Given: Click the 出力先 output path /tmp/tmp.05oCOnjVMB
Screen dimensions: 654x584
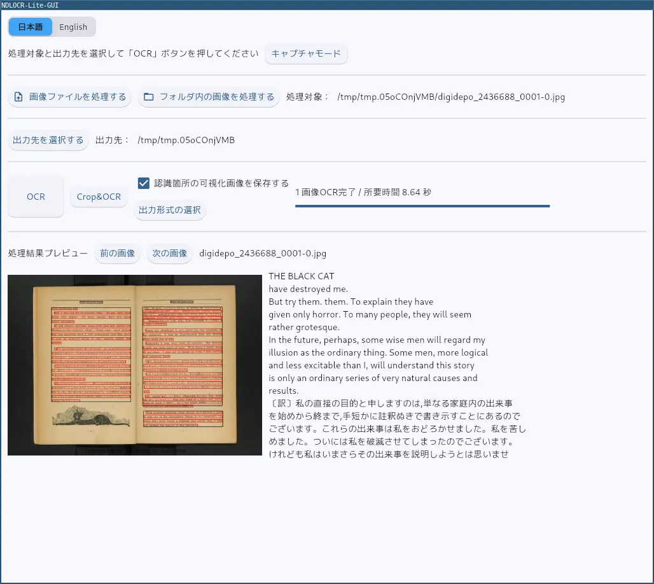Looking at the screenshot, I should pyautogui.click(x=186, y=140).
